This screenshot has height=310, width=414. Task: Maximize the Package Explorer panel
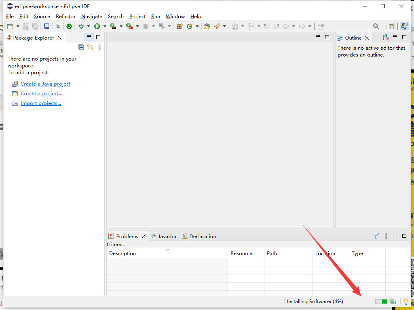(98, 37)
